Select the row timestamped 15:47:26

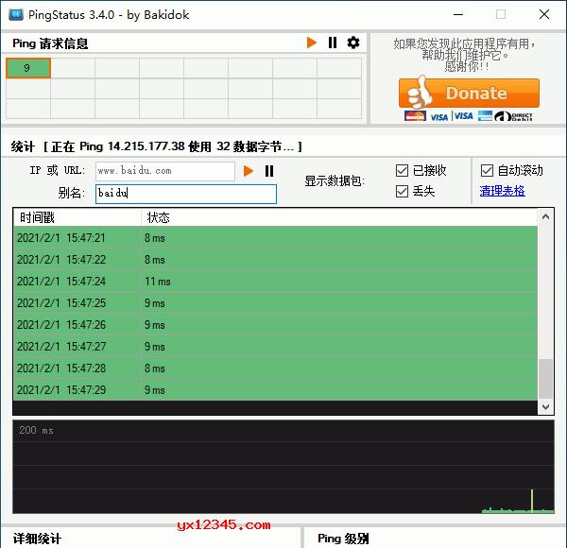(275, 324)
